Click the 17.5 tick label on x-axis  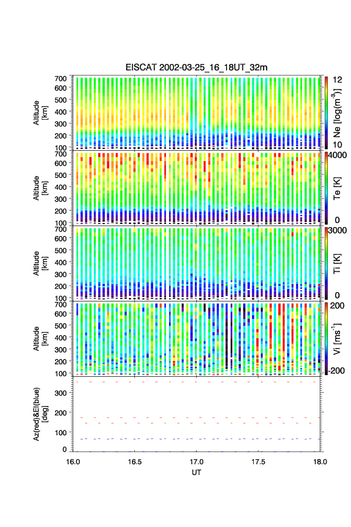[x=259, y=461]
